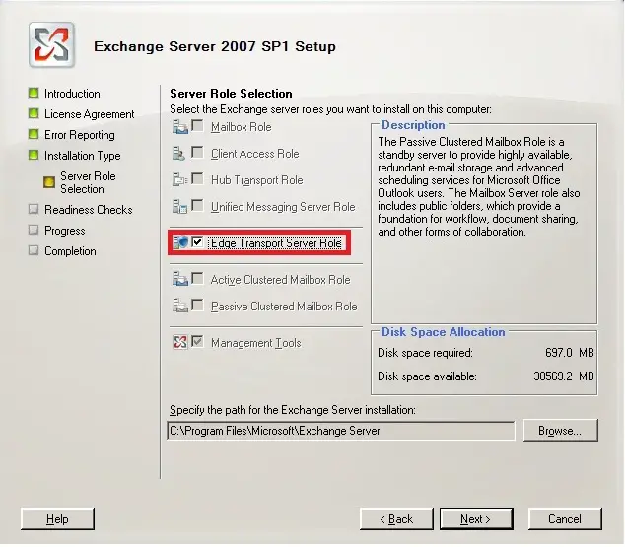The width and height of the screenshot is (625, 547).
Task: Click the 38569.2 MB disk space available value
Action: point(564,376)
